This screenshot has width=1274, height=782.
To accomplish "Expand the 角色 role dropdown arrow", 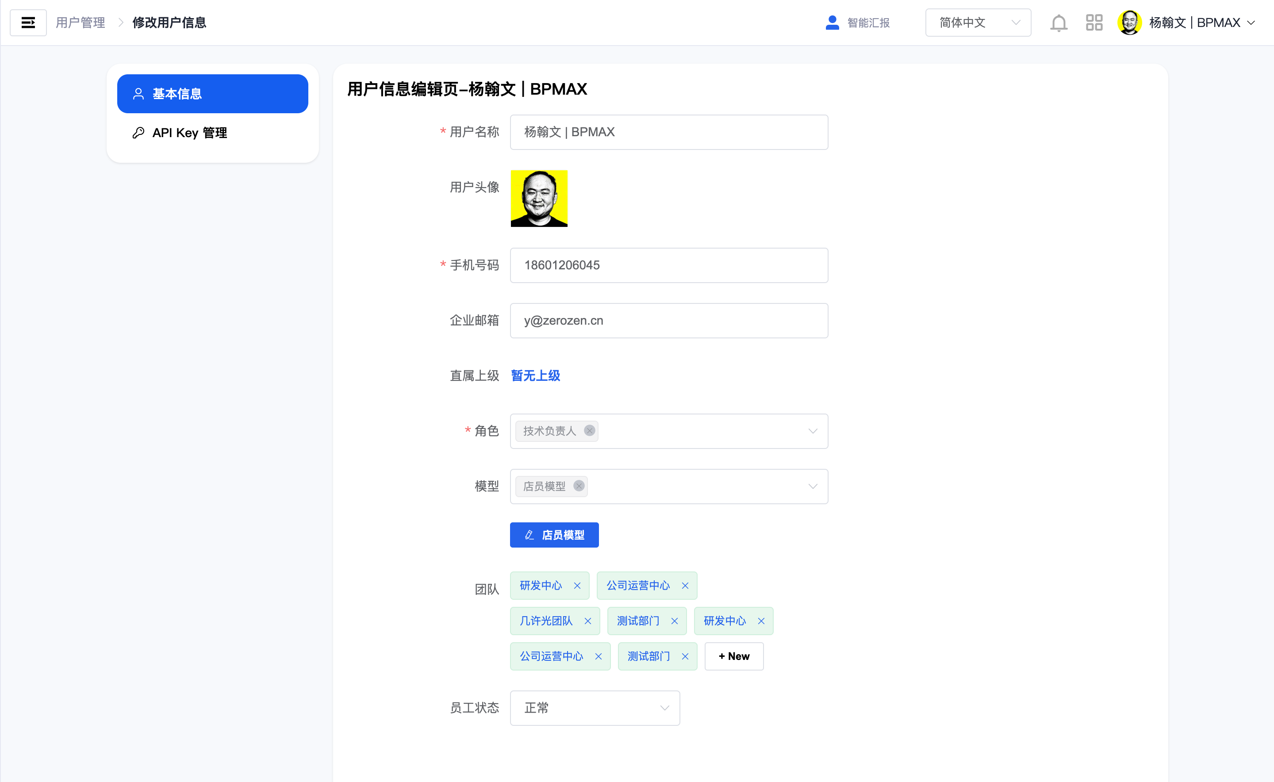I will (813, 431).
